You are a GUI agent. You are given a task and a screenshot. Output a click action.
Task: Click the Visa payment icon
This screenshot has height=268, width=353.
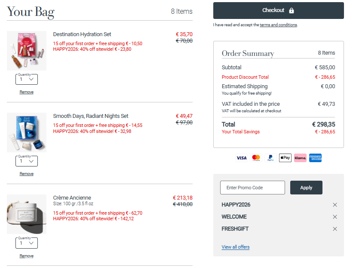(x=242, y=158)
